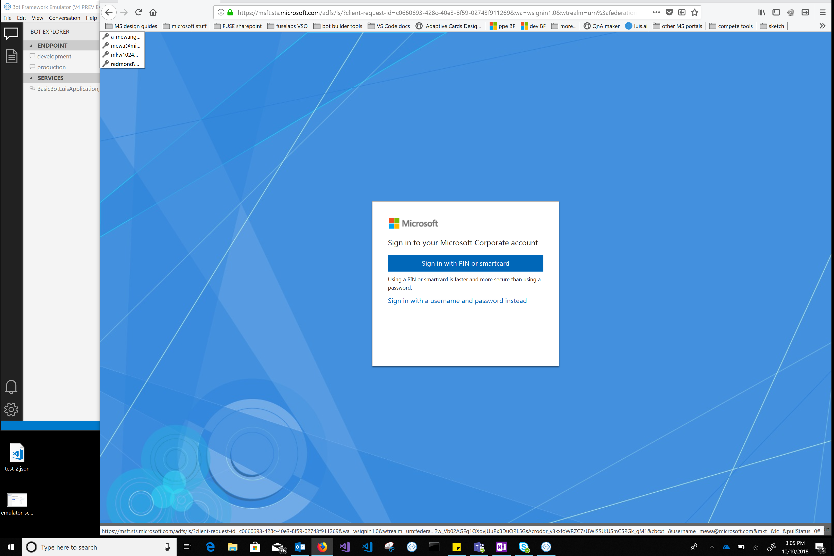Open the File menu in the emulator

pyautogui.click(x=7, y=18)
